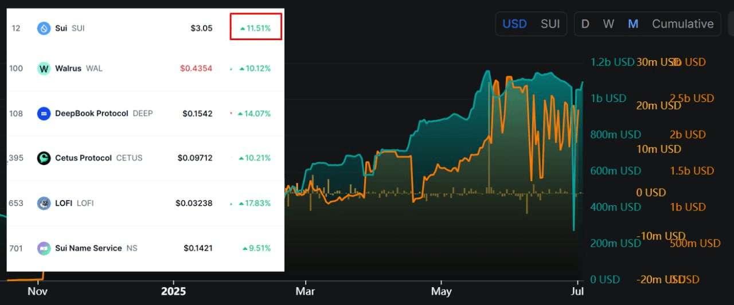The image size is (734, 305).
Task: Click the 400m USD axis label
Action: point(615,207)
